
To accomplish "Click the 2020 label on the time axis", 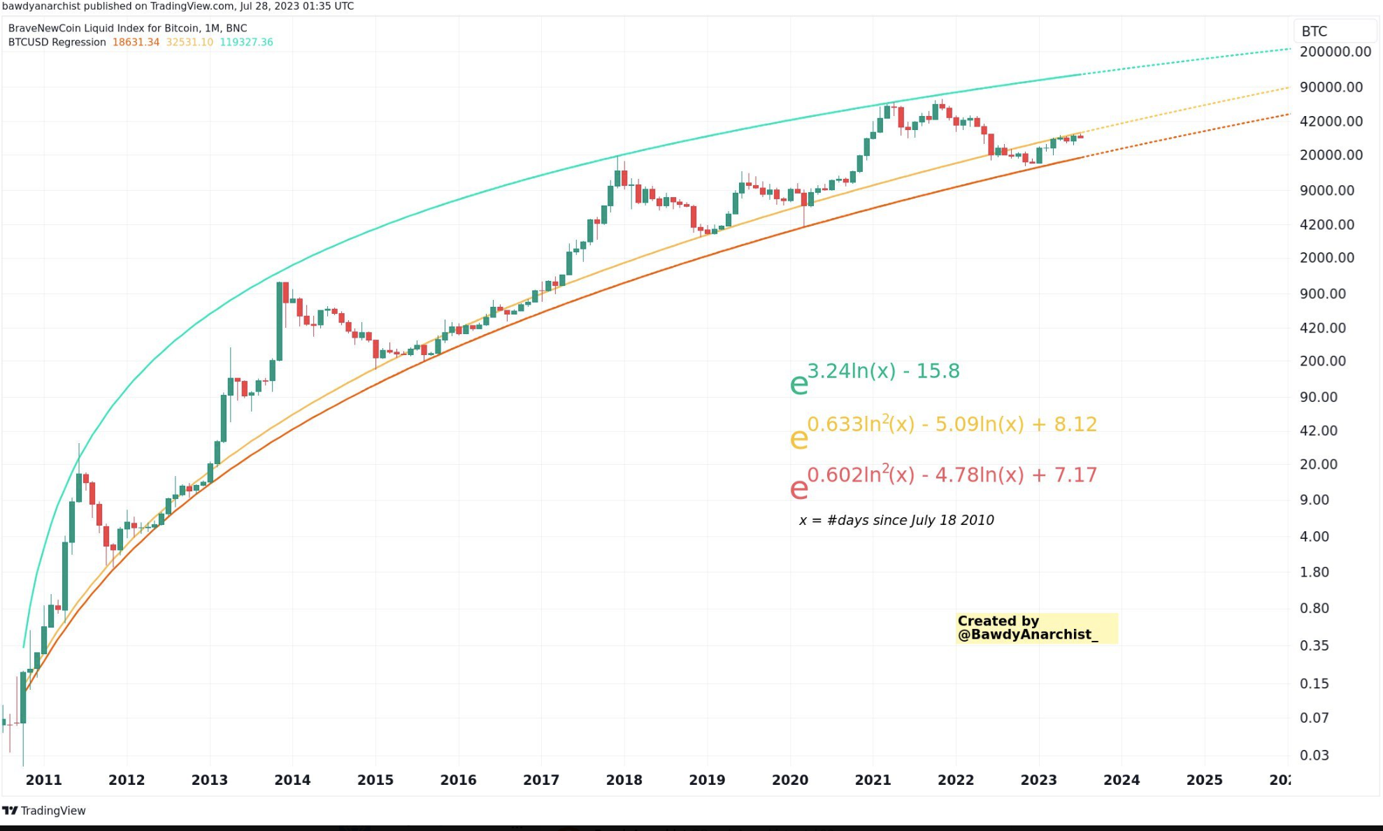I will 790,781.
